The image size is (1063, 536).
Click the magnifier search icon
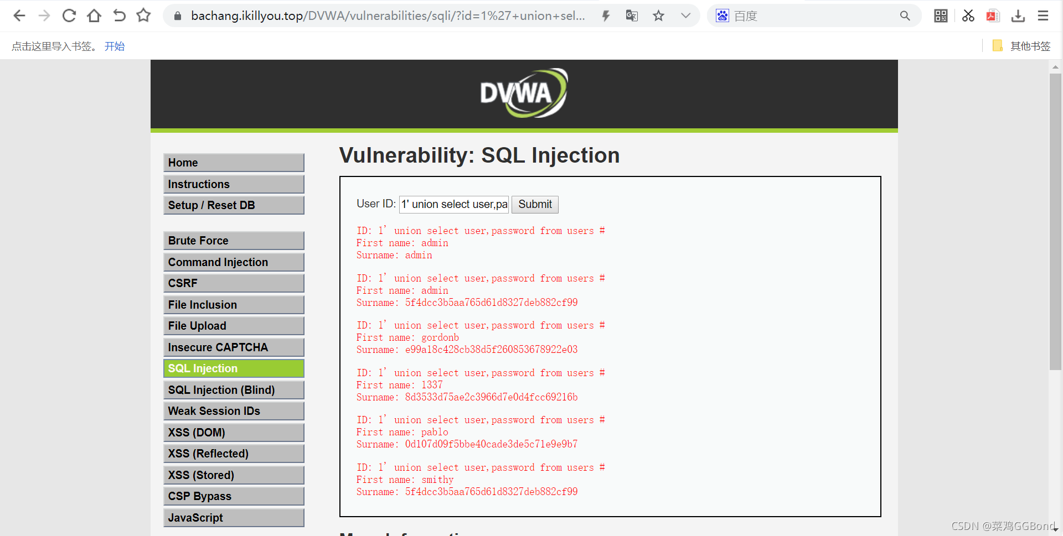pos(905,15)
